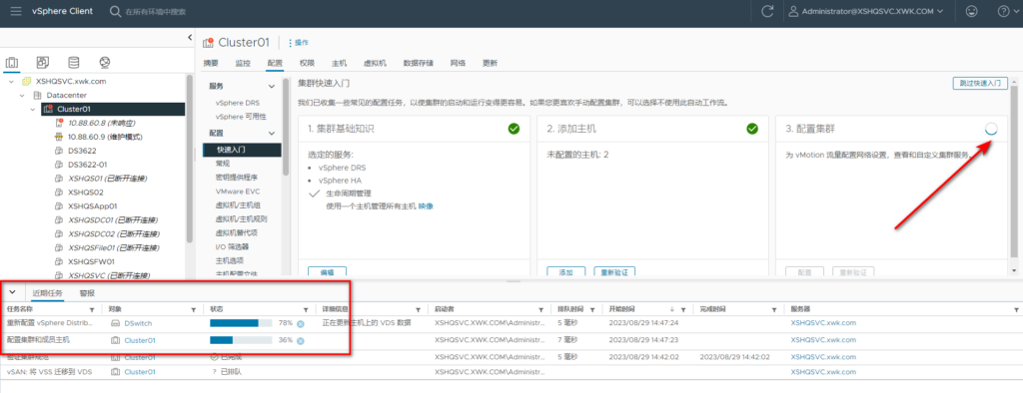
Task: Select 常规 in the settings nav
Action: pos(223,164)
